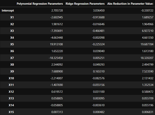
Task: Click the Abs Reduction in Parameter Value header
Action: coord(130,4)
